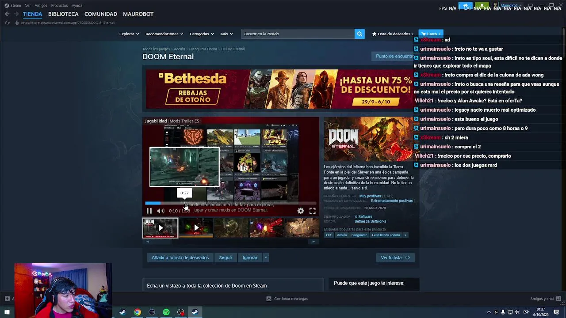Open Muy positivas recent reviews link
This screenshot has height=318, width=566.
(x=370, y=196)
